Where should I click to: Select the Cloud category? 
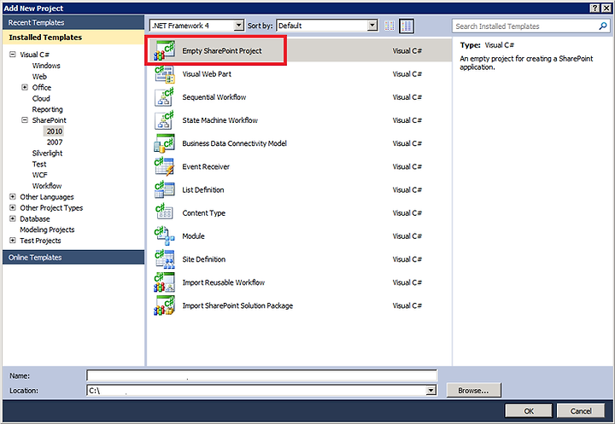[41, 98]
